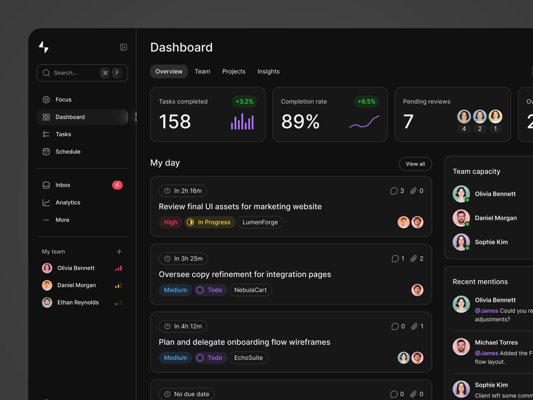Screen dimensions: 533x400
Task: Click the View all button
Action: (x=415, y=164)
